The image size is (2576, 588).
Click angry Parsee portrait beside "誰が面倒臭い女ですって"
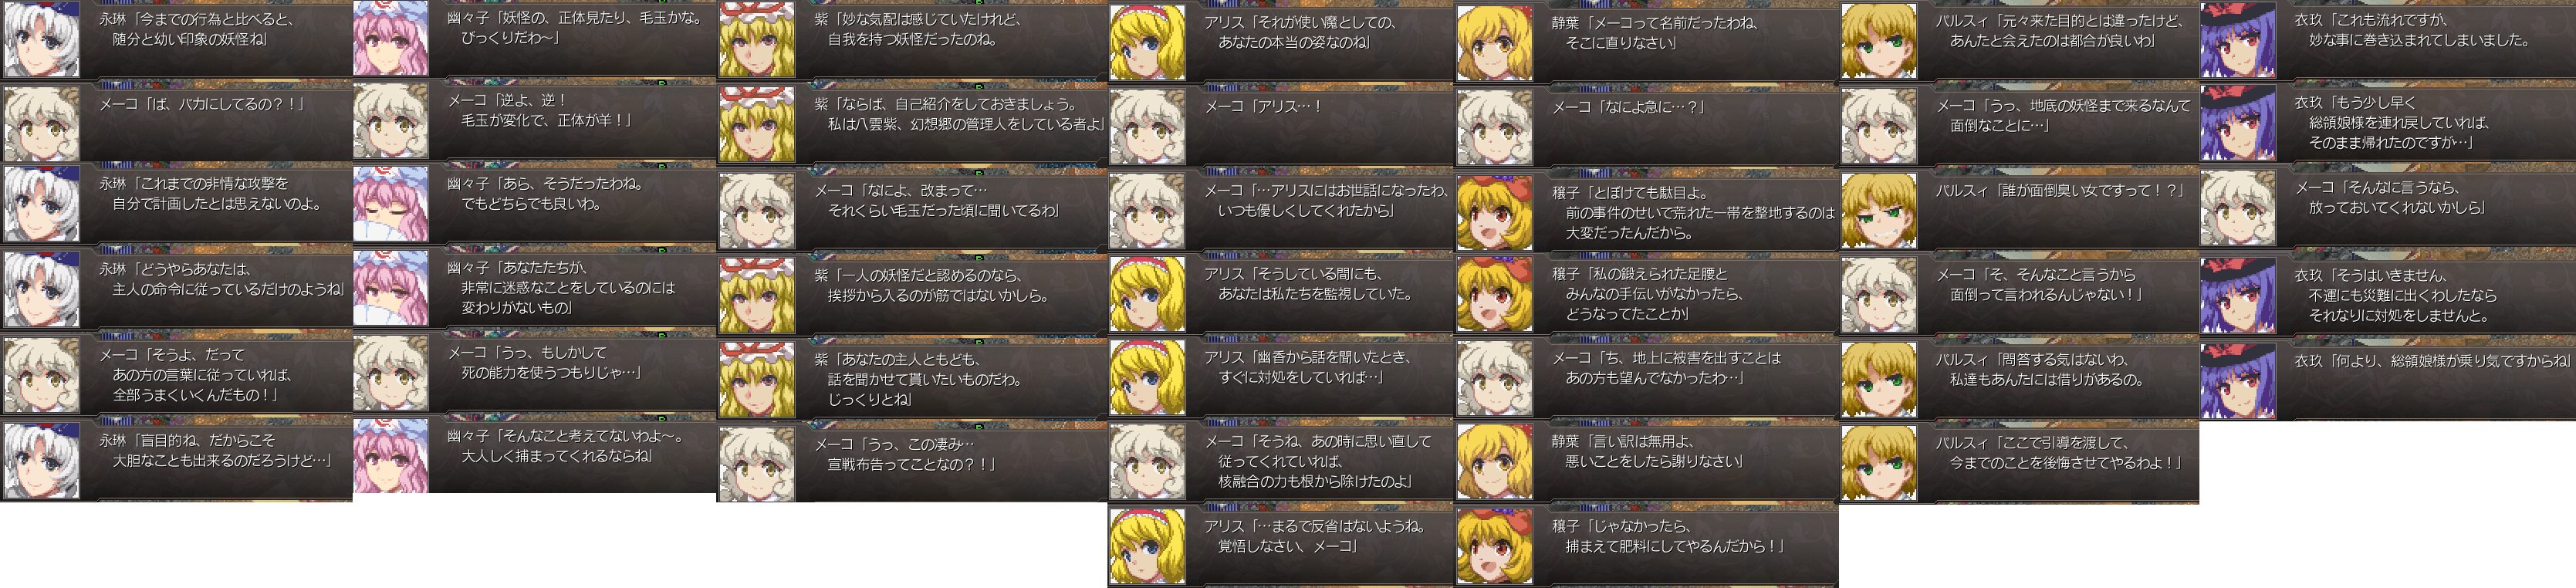tap(1880, 211)
